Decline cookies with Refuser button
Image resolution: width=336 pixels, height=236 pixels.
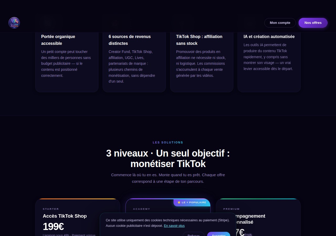193,234
